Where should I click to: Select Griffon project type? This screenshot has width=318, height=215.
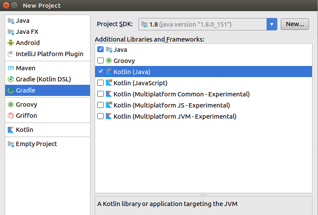(48, 116)
